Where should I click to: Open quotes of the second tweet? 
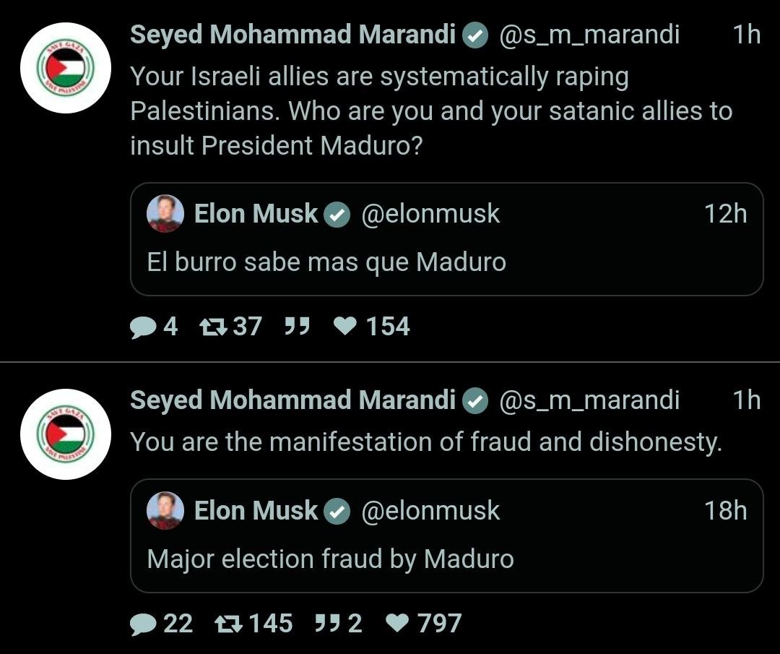click(x=328, y=623)
